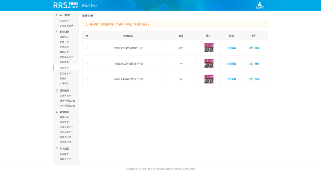Click the orange notice banner text
Screen dimensions: 321x177
click(117, 25)
